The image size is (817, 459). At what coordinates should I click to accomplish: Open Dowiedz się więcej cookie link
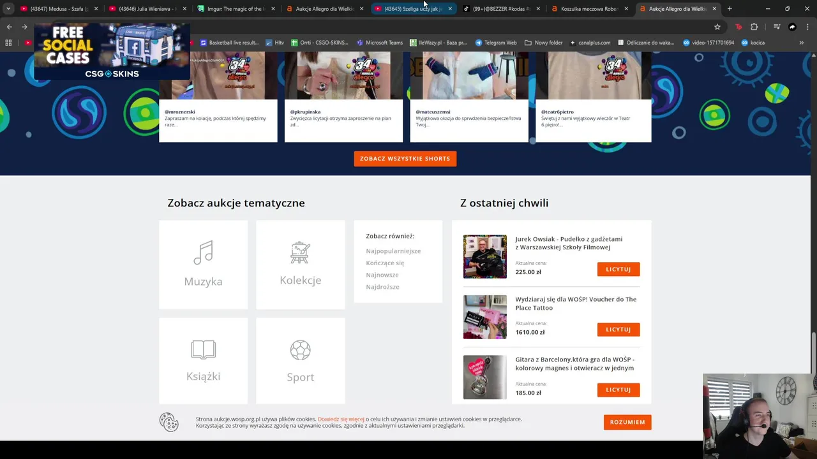point(341,419)
